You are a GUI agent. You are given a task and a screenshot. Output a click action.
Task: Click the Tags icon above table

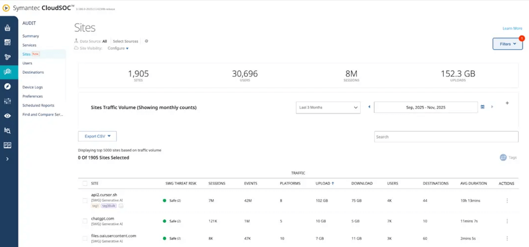pyautogui.click(x=503, y=157)
